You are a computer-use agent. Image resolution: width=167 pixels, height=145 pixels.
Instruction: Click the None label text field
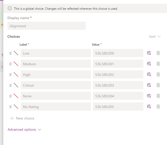pyautogui.click(x=55, y=96)
